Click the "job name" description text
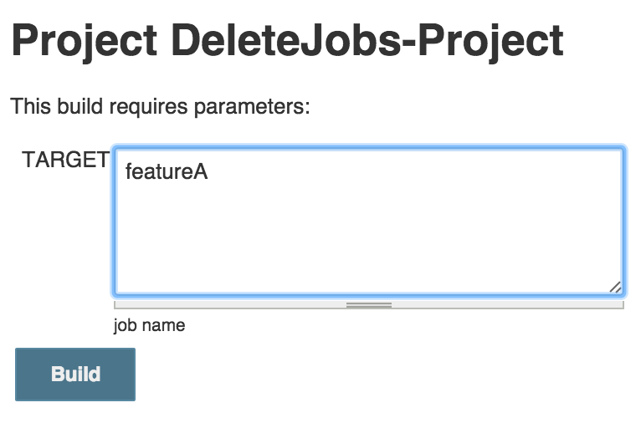641x423 pixels. [x=149, y=326]
